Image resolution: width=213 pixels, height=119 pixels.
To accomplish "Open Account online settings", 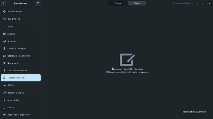I will point(21,11).
